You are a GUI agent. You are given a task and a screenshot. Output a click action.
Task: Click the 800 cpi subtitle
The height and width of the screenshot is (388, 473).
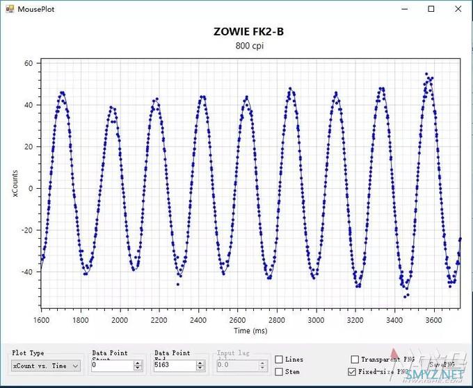(250, 46)
